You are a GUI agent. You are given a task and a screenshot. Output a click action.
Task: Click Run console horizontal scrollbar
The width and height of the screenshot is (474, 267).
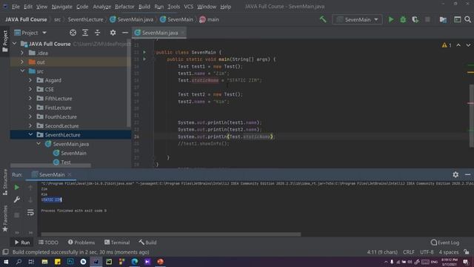coord(171,234)
